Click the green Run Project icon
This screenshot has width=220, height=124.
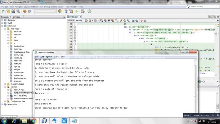[76, 11]
